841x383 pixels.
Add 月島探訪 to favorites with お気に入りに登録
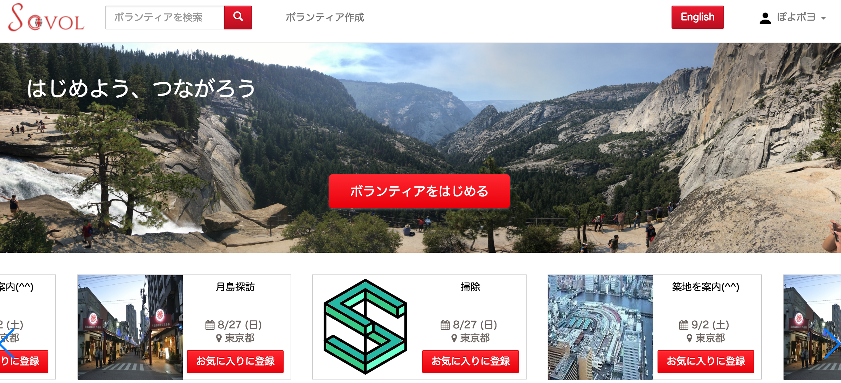coord(235,361)
